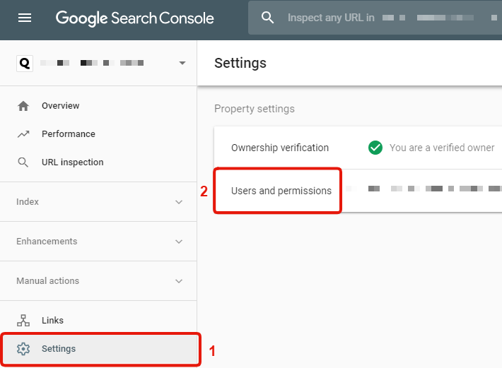Screen dimensions: 502x368
Task: Click the green verified checkmark icon
Action: tap(375, 148)
